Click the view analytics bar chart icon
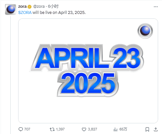The image size is (162, 134). pos(116,129)
